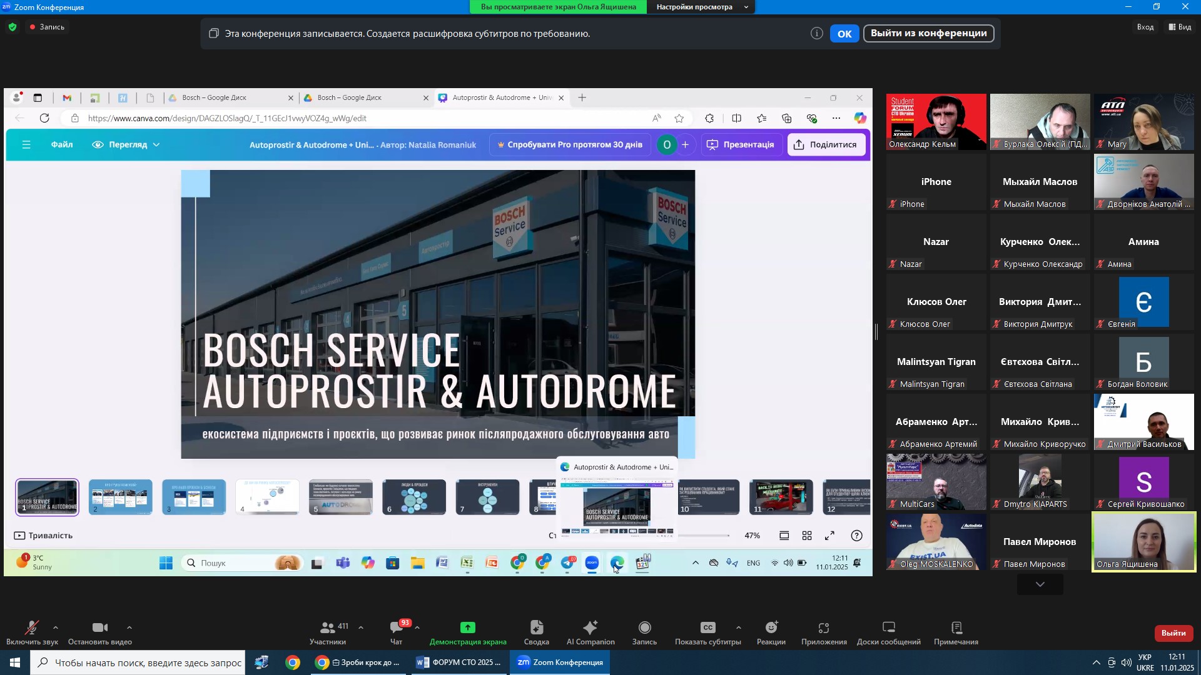1201x675 pixels.
Task: Show more participants with down chevron
Action: pos(1040,584)
